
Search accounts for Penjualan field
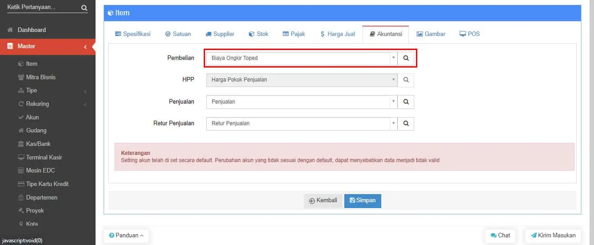point(406,102)
